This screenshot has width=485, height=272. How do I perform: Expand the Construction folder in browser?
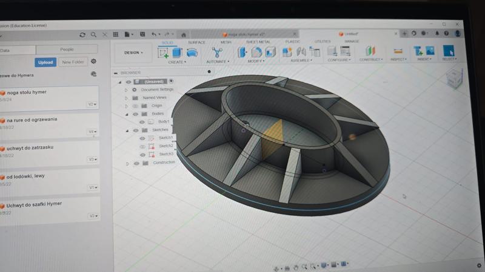[127, 163]
